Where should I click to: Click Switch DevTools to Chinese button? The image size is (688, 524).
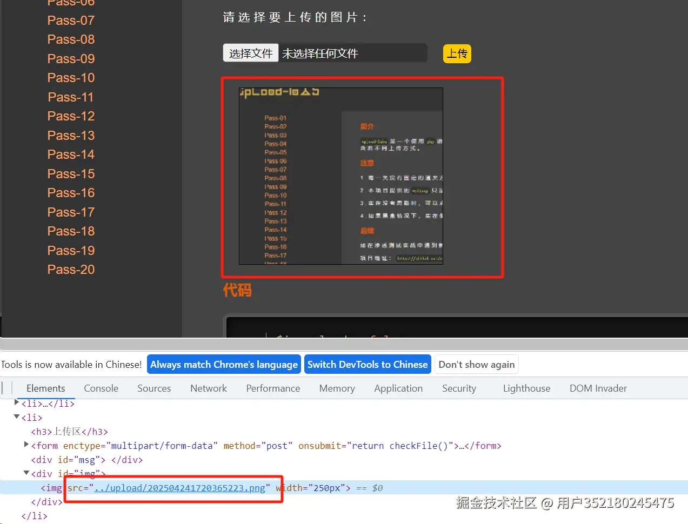coord(368,365)
